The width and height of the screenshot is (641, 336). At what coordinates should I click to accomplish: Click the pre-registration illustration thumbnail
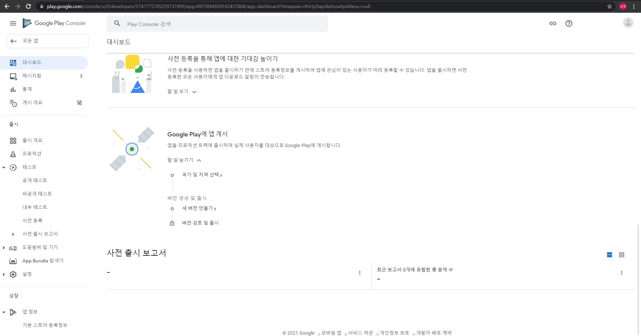point(132,74)
